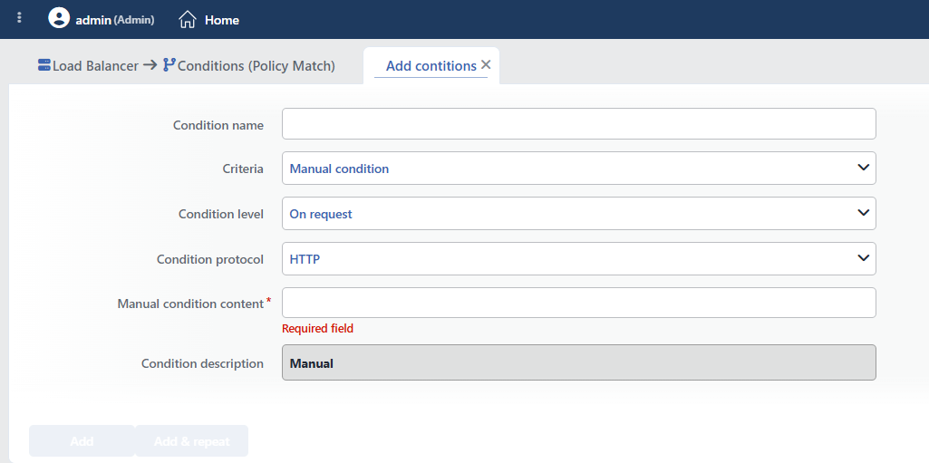Image resolution: width=929 pixels, height=463 pixels.
Task: Click the admin username text
Action: 93,20
